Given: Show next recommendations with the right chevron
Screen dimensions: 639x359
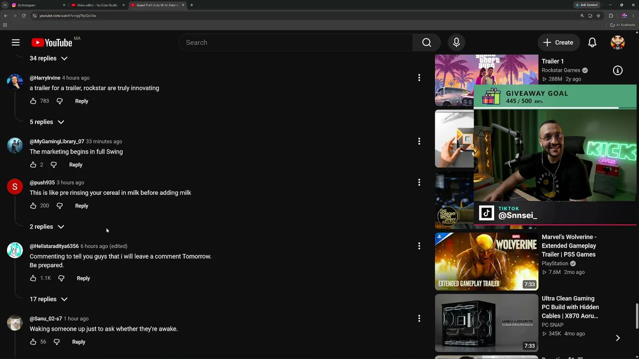Looking at the screenshot, I should (x=618, y=338).
